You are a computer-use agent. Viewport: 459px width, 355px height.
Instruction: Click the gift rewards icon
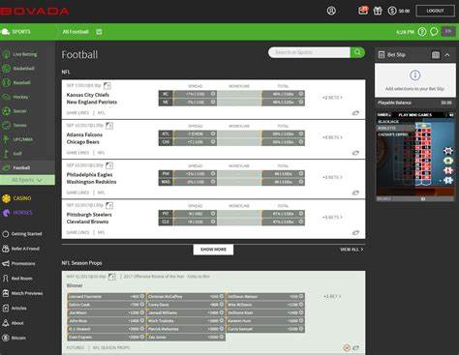tap(378, 11)
